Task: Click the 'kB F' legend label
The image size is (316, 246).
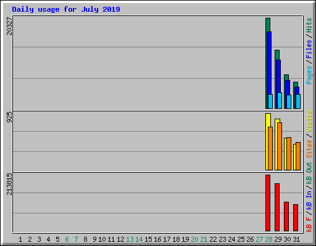Action: pos(309,224)
